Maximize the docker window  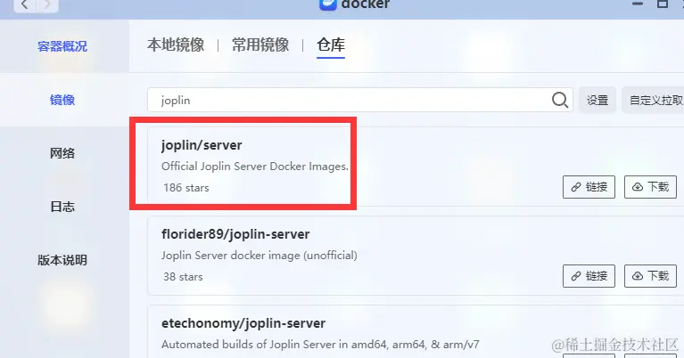point(663,4)
